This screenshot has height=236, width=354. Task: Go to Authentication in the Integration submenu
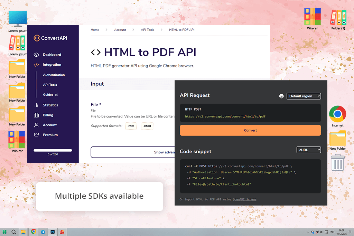click(54, 75)
